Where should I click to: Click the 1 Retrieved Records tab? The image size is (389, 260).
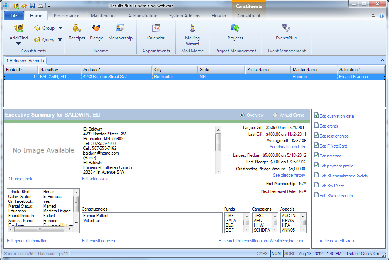[25, 60]
